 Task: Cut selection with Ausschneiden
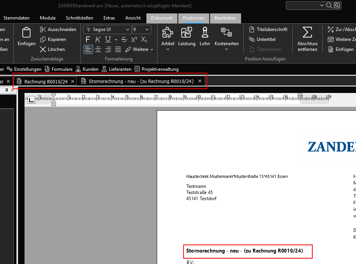coord(58,29)
